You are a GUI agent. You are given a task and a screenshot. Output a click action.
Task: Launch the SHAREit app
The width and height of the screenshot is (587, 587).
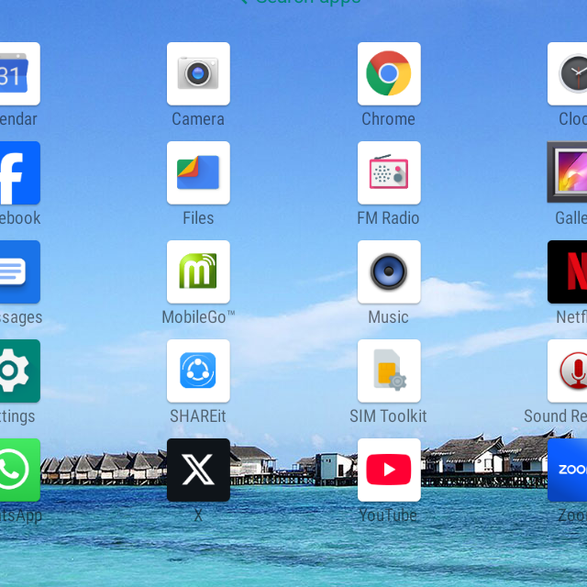[198, 371]
